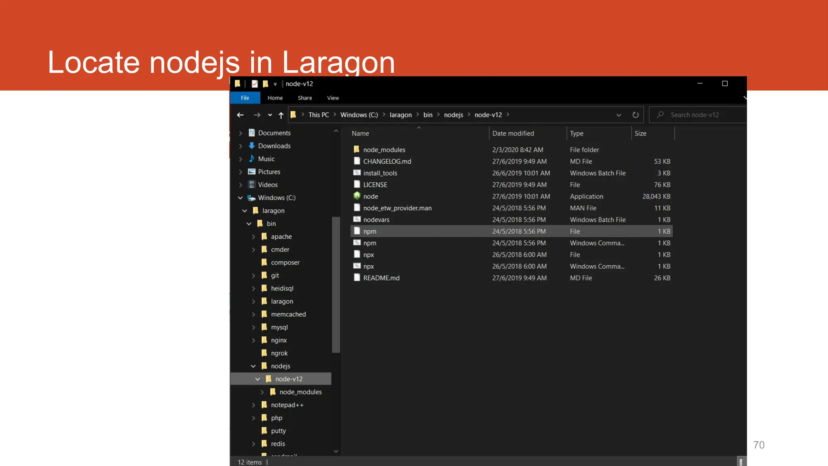Screen dimensions: 828x466
Task: Click the Properties quick access icon
Action: tap(255, 84)
